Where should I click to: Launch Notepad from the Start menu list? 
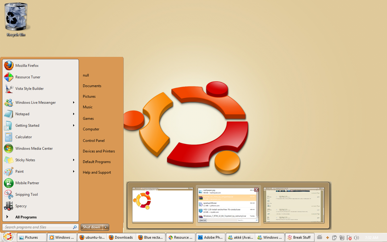tap(41, 114)
